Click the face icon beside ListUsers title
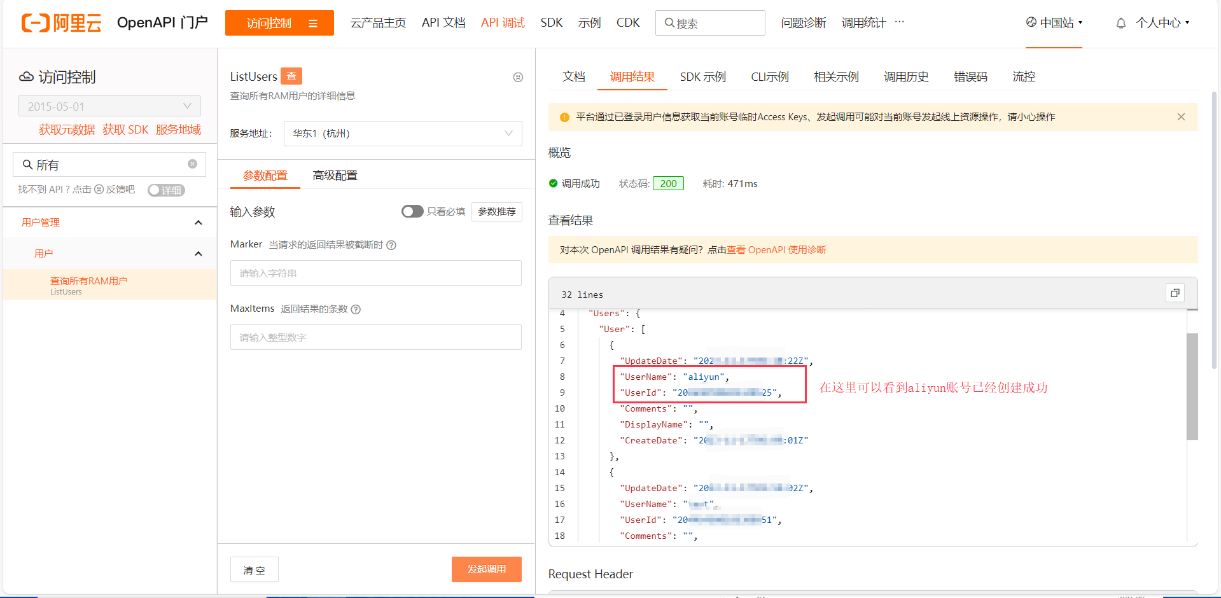This screenshot has width=1221, height=598. coord(518,77)
